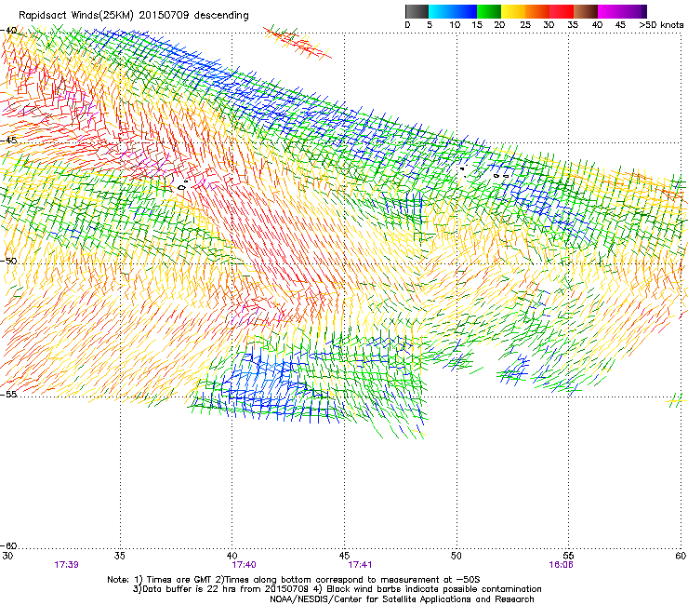Click the -50 latitude axis label

pos(8,261)
